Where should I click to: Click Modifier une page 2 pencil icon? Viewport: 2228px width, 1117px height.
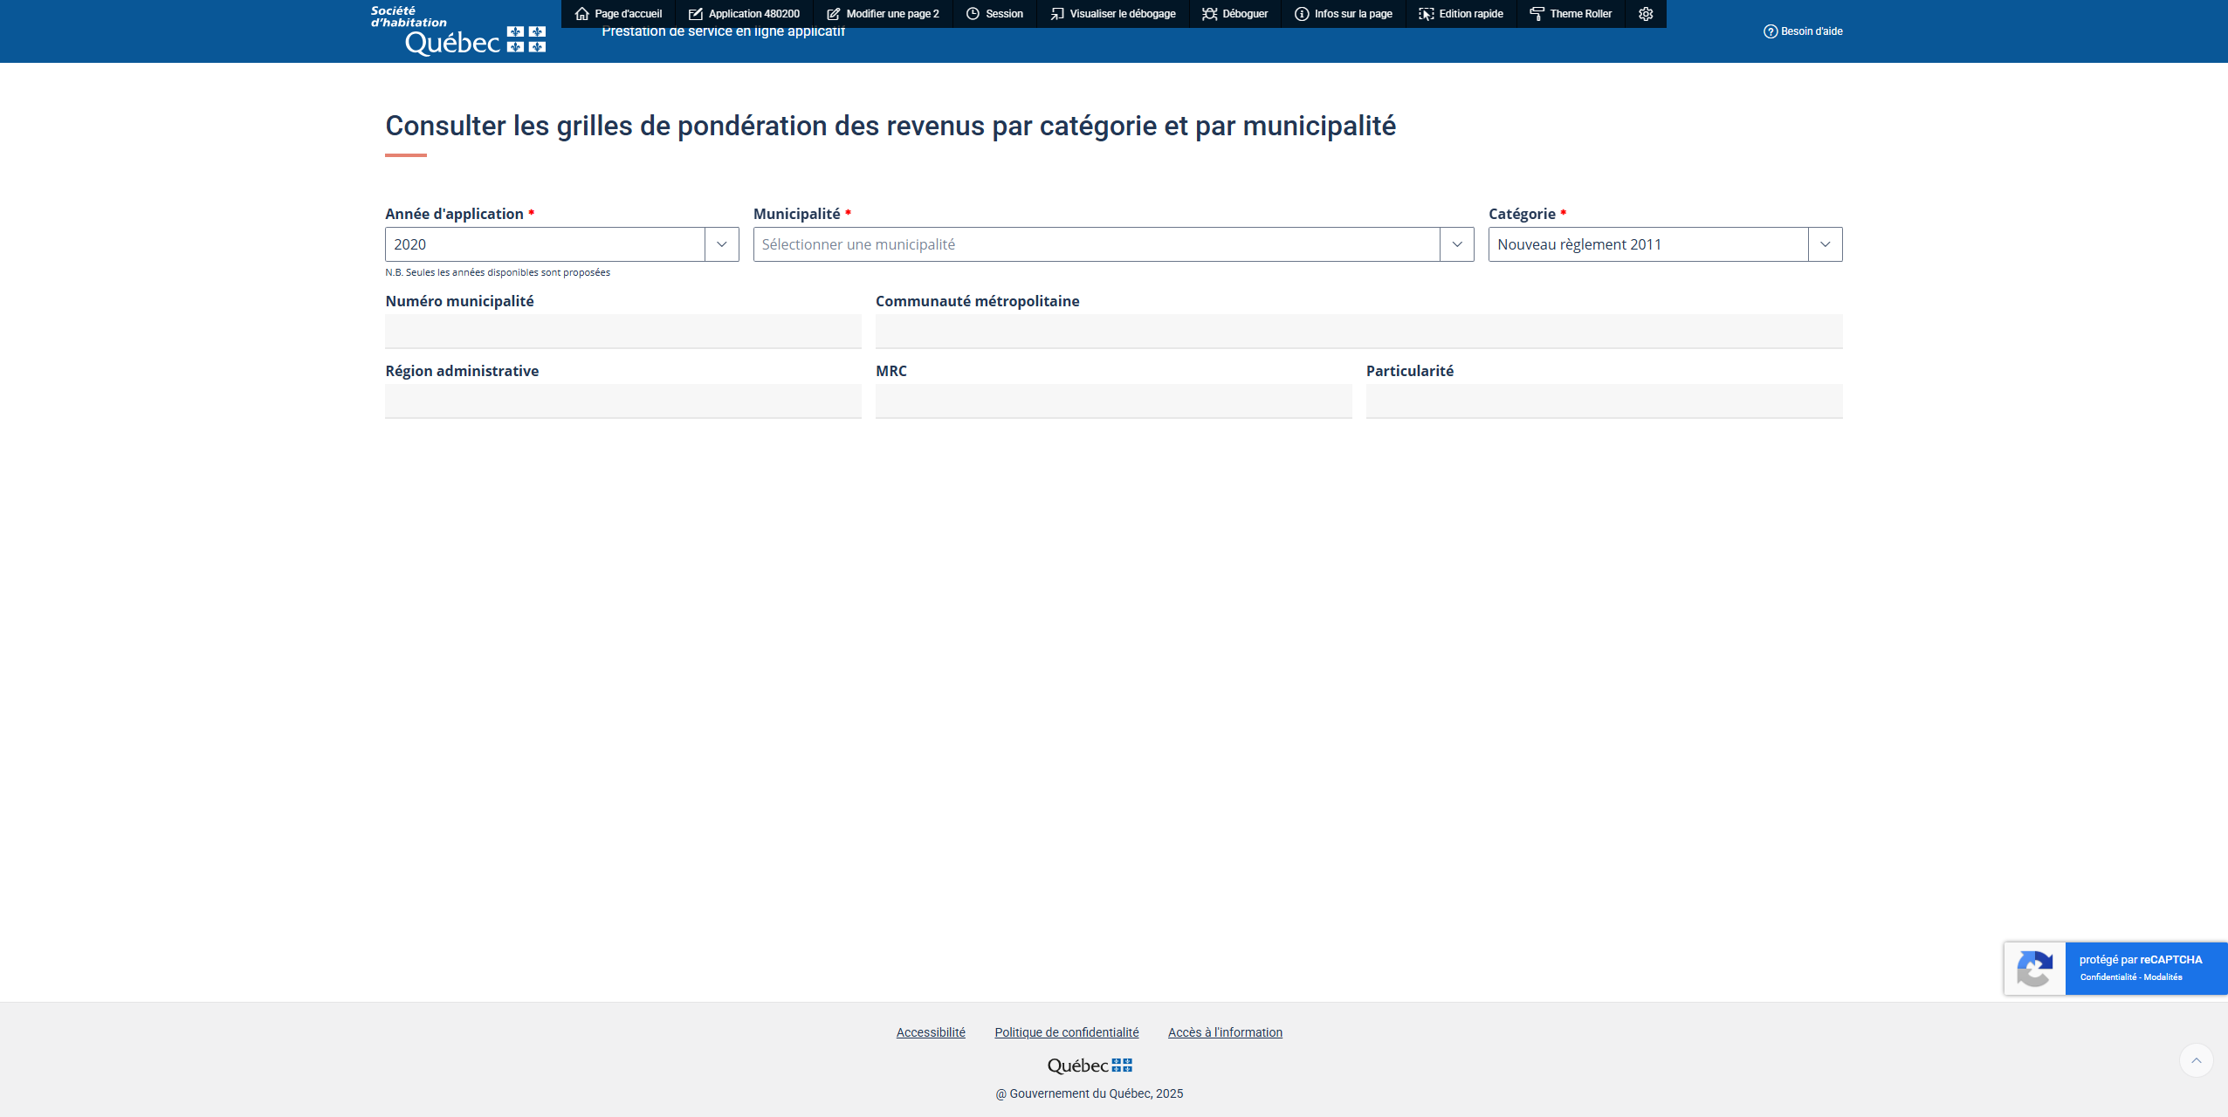833,14
